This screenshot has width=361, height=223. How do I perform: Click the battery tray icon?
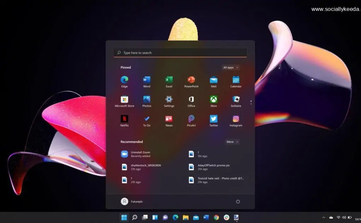[349, 217]
